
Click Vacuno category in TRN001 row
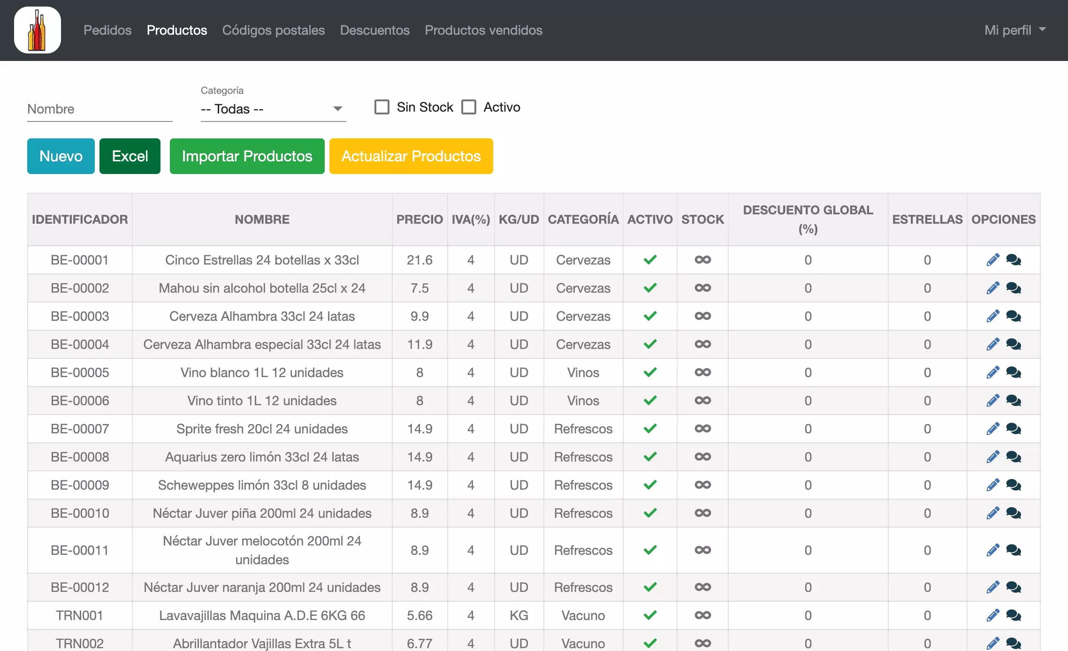[x=583, y=615]
